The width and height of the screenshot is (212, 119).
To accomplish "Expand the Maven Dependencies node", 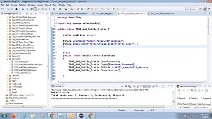I will [x=5, y=98].
